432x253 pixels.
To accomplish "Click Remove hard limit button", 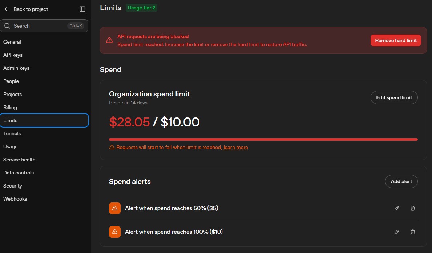I will point(396,40).
